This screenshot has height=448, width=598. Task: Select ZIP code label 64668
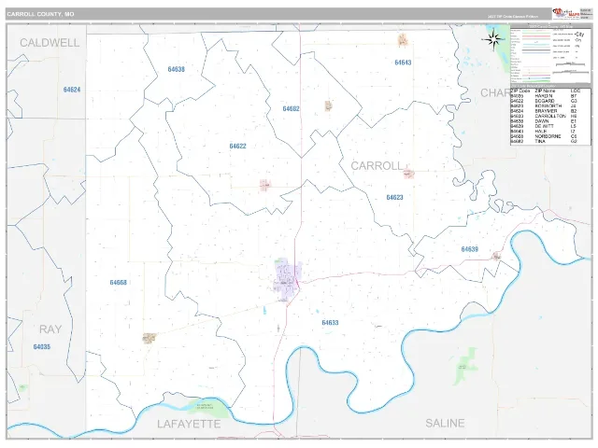tap(119, 283)
